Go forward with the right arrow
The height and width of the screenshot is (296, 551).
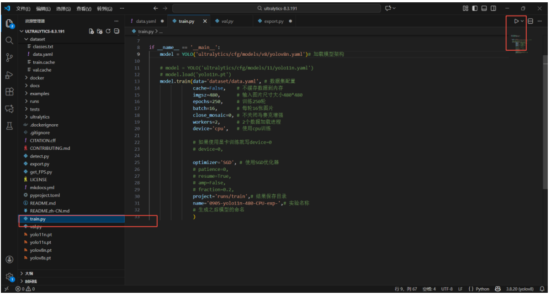pyautogui.click(x=165, y=8)
